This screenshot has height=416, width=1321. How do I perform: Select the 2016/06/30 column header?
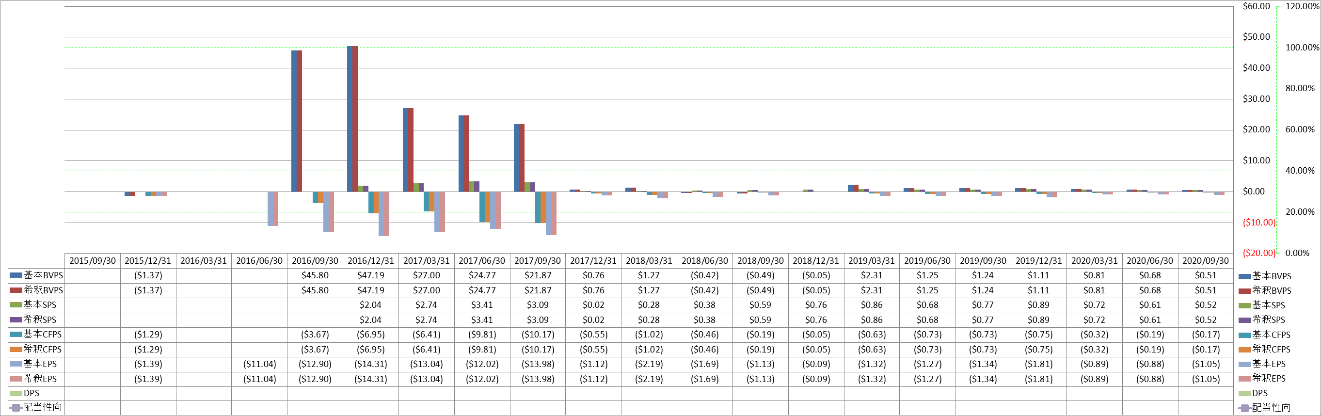click(x=259, y=260)
